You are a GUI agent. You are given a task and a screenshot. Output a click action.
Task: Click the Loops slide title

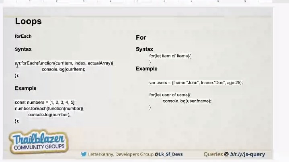pyautogui.click(x=28, y=21)
